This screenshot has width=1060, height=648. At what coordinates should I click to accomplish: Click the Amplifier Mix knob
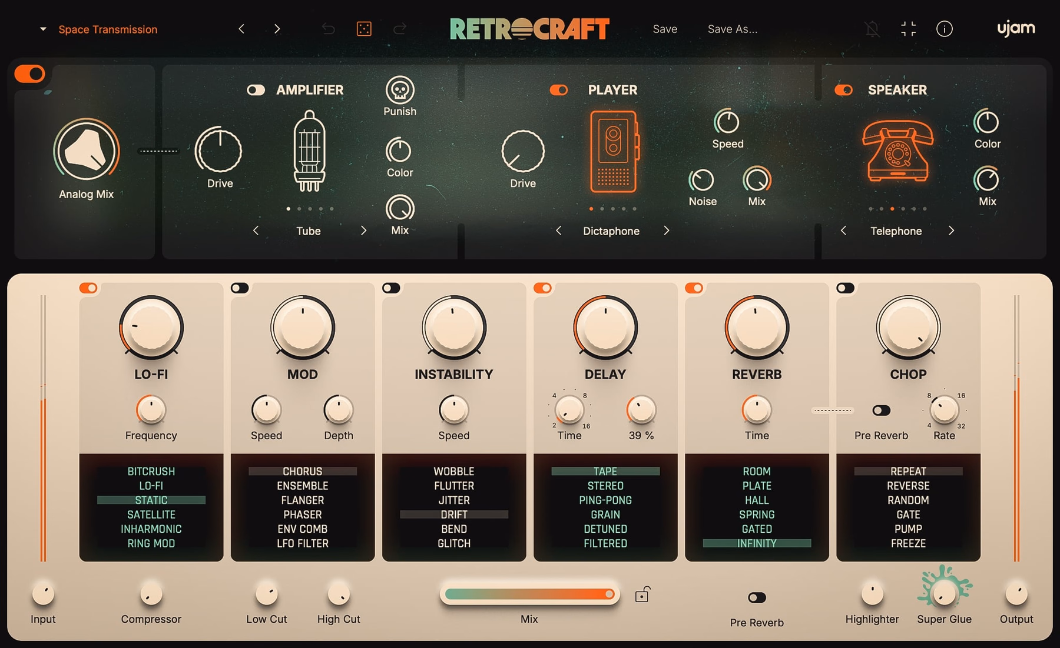(x=400, y=208)
